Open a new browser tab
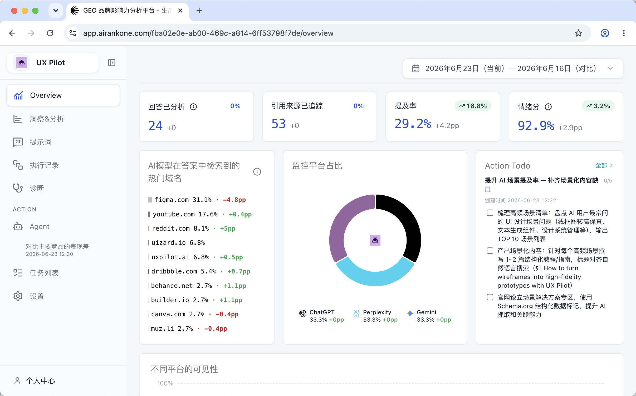636x396 pixels. point(199,11)
